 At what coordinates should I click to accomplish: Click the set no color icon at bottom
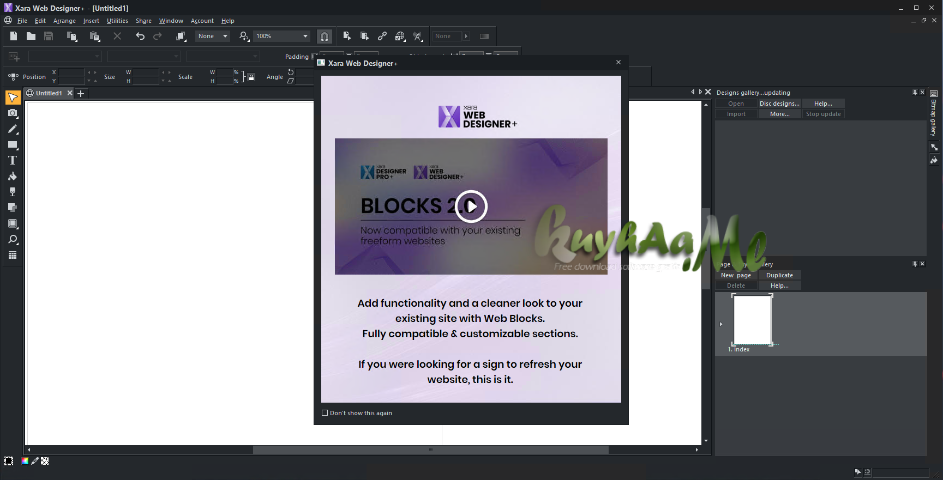[45, 461]
